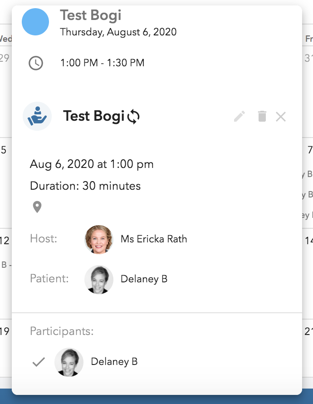Click the Wed column header
This screenshot has width=313, height=404.
tap(4, 39)
